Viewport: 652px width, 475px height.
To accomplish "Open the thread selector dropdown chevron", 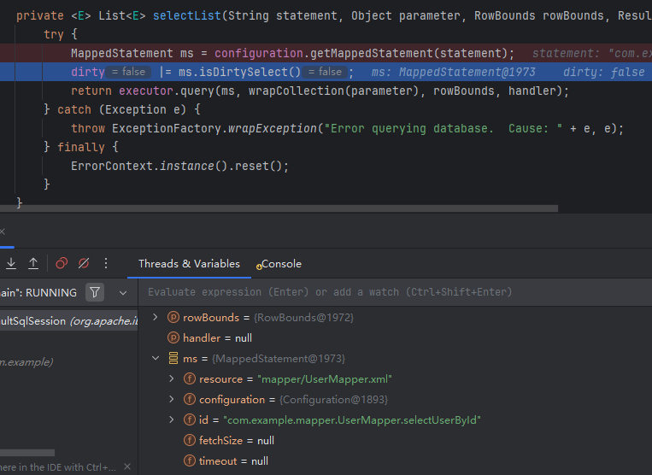I will click(x=123, y=292).
